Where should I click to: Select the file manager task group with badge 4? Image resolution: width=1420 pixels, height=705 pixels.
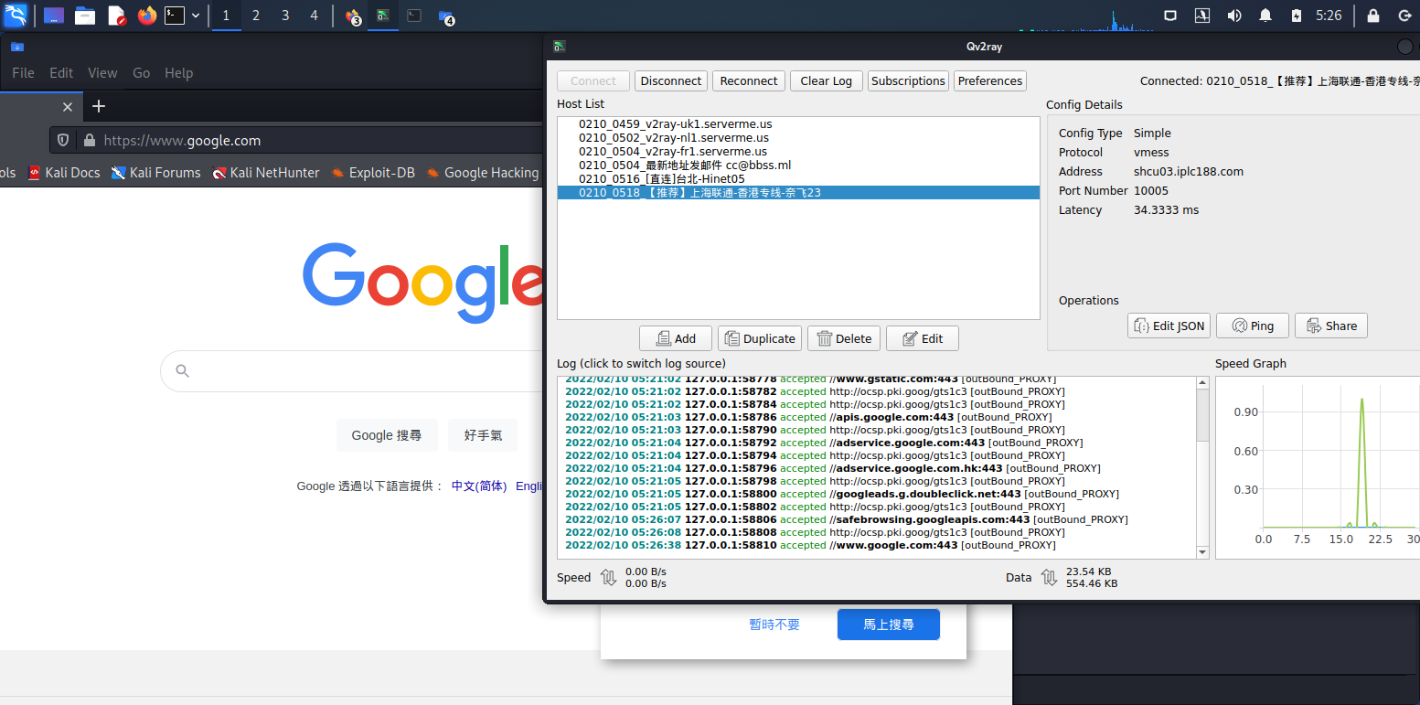click(445, 16)
